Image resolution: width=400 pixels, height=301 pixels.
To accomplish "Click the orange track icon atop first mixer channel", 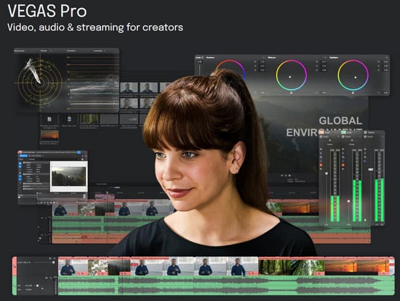I will pos(321,132).
